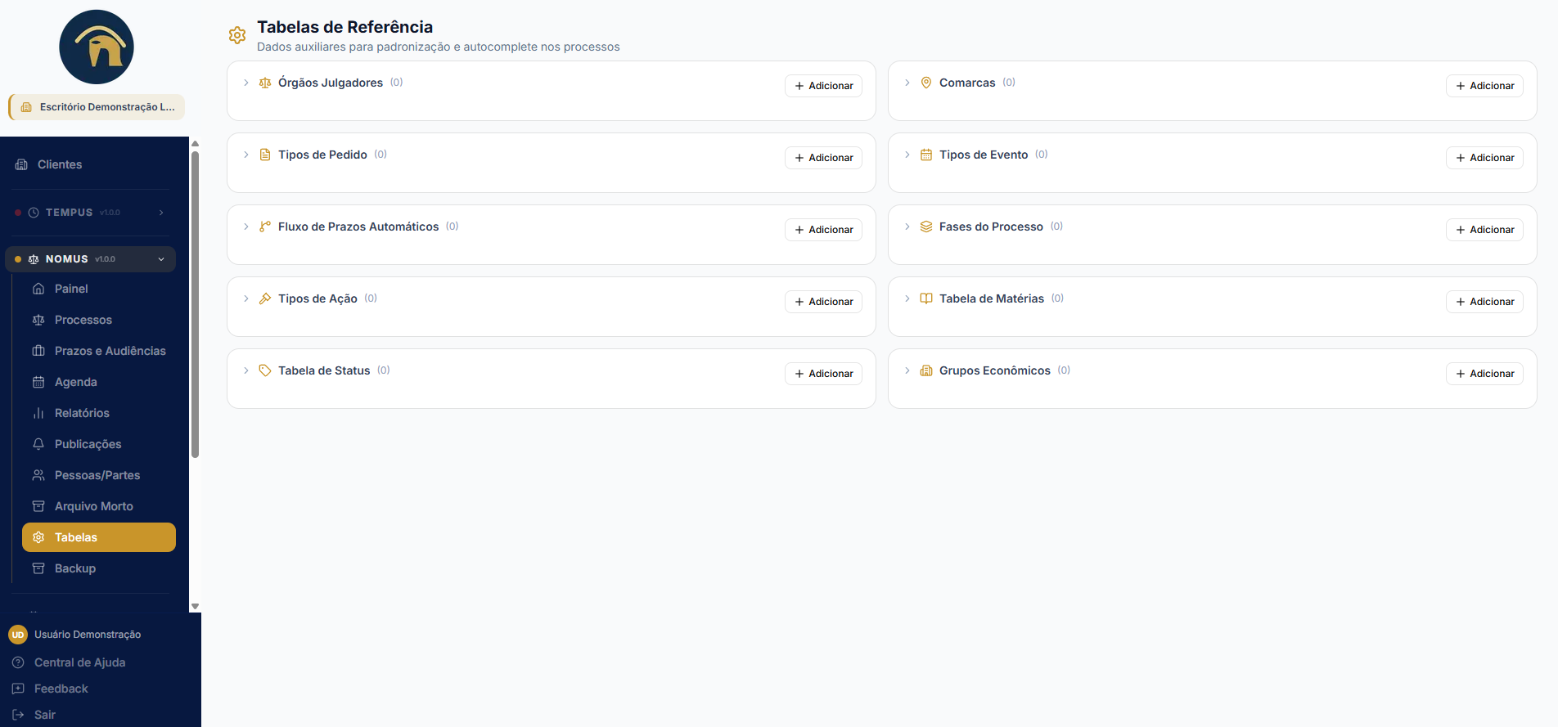Expand the Tipos de Evento chevron
The height and width of the screenshot is (727, 1558).
907,155
